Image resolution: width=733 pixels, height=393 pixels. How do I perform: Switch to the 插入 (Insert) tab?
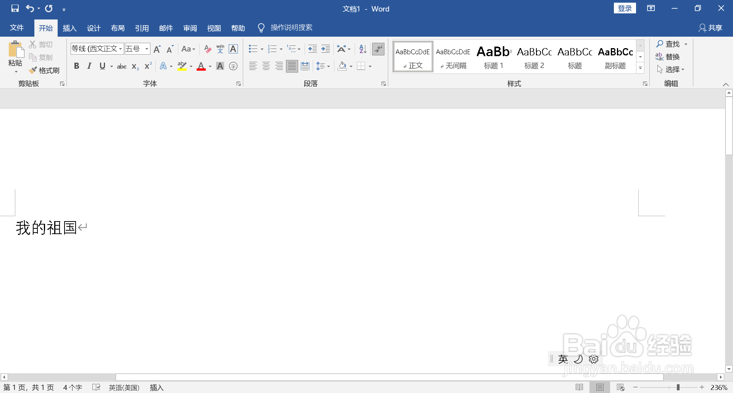69,28
